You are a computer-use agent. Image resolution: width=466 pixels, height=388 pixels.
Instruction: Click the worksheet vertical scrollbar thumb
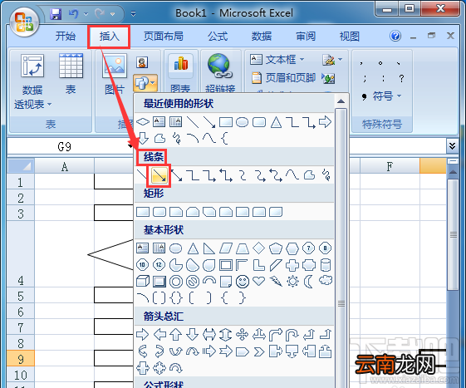[x=453, y=234]
